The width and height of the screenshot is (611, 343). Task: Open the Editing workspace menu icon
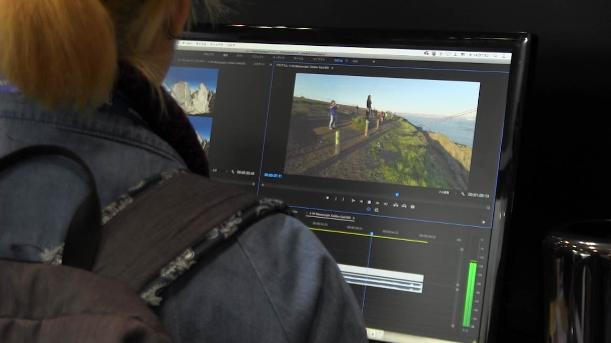click(x=347, y=61)
